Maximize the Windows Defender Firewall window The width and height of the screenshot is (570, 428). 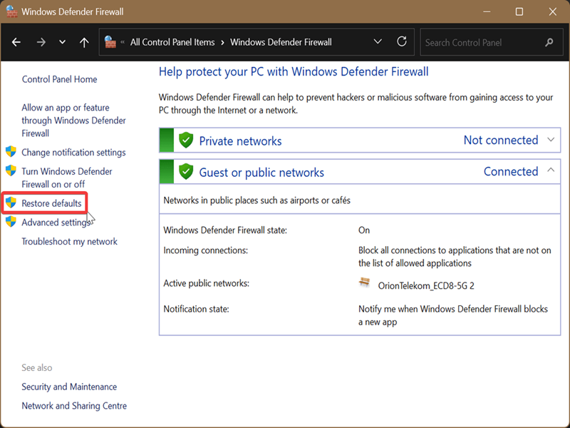coord(519,11)
